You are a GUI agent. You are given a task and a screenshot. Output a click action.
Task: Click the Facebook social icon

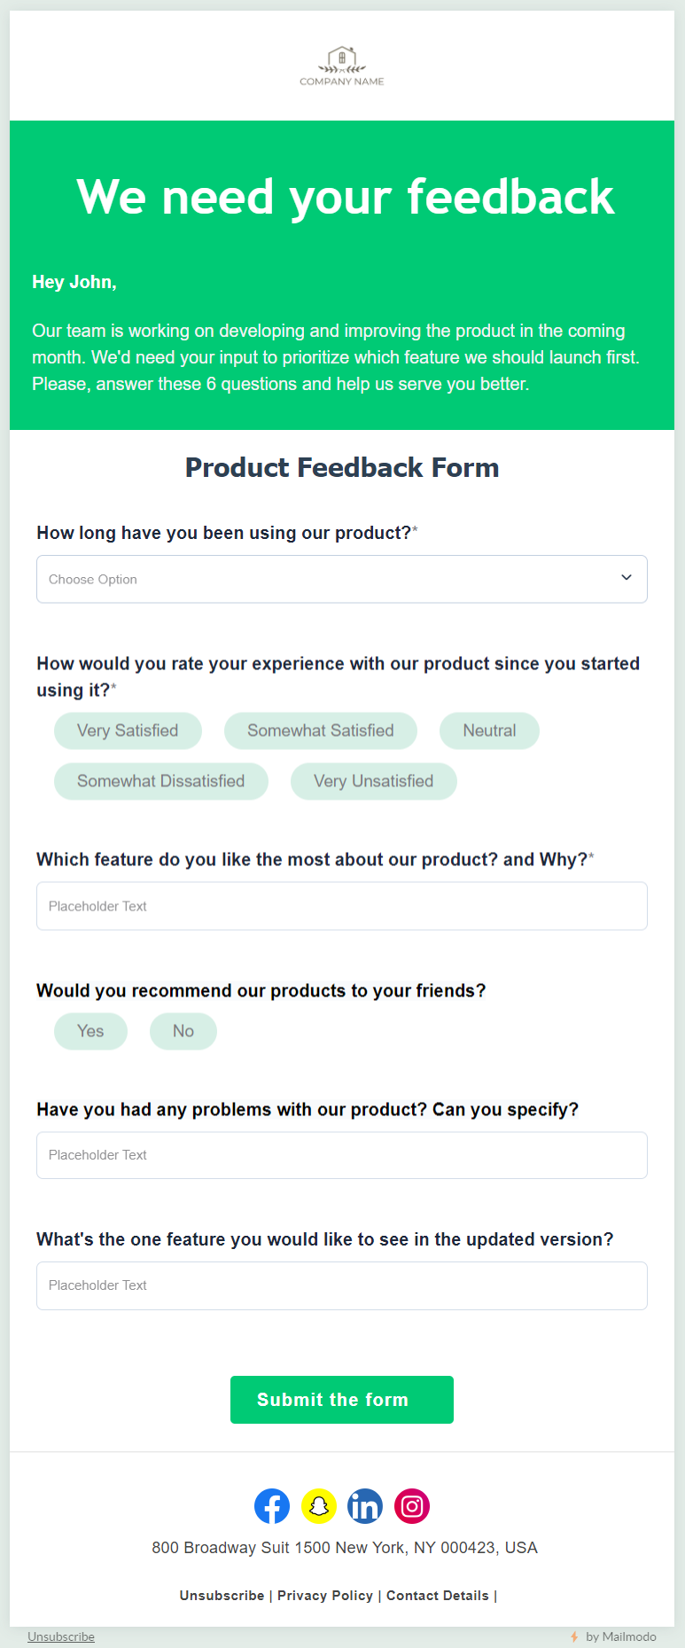[272, 1506]
